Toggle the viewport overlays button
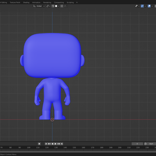156x156 pixels. [x=149, y=6]
